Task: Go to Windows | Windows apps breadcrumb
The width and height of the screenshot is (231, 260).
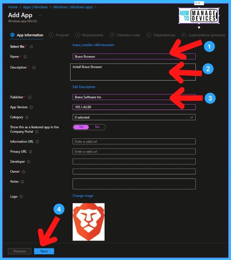Action: tap(73, 7)
